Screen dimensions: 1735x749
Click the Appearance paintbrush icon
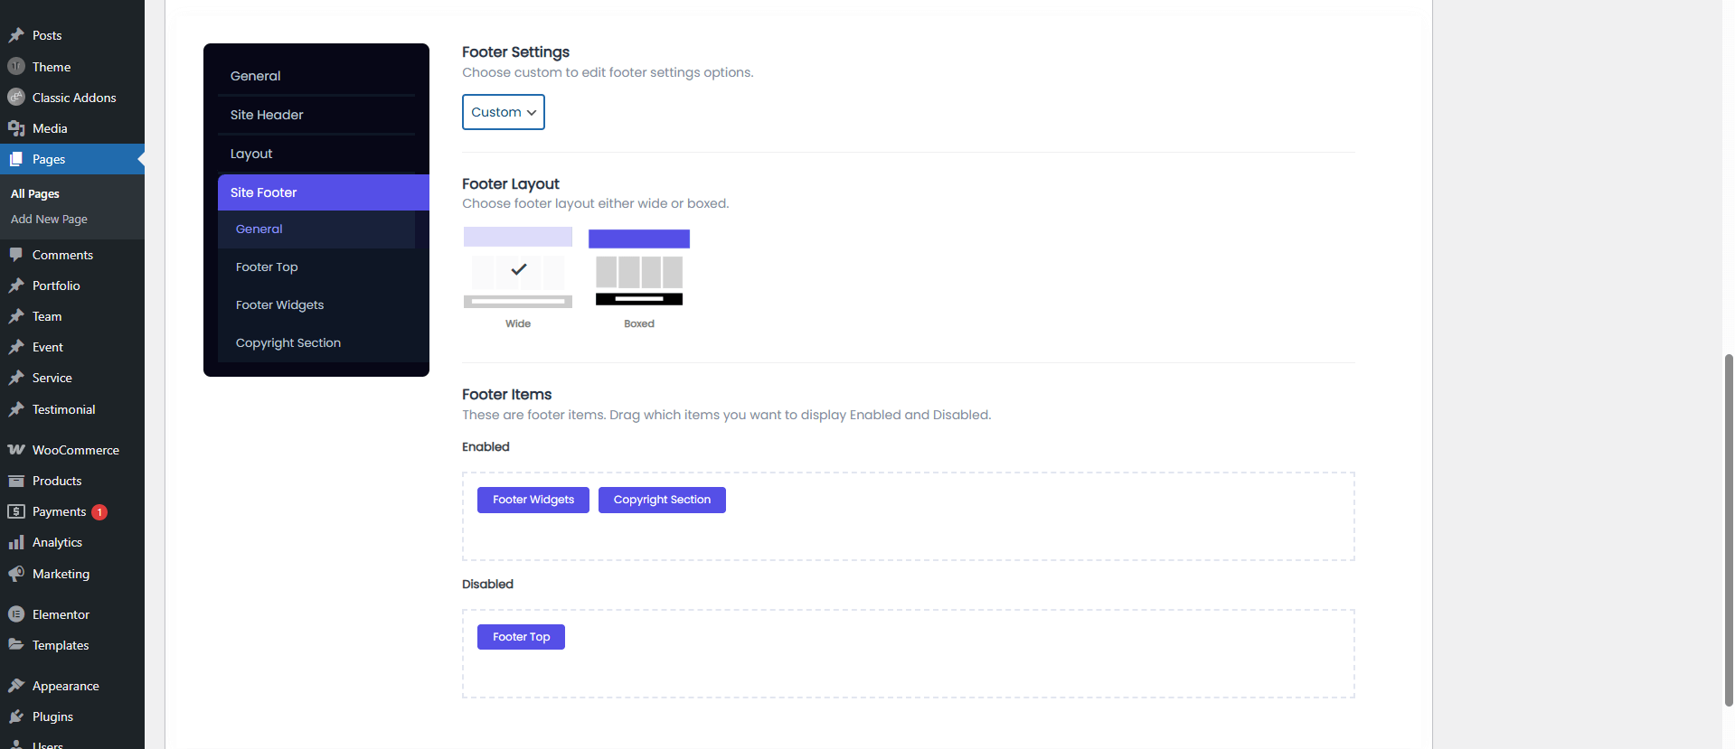coord(16,686)
